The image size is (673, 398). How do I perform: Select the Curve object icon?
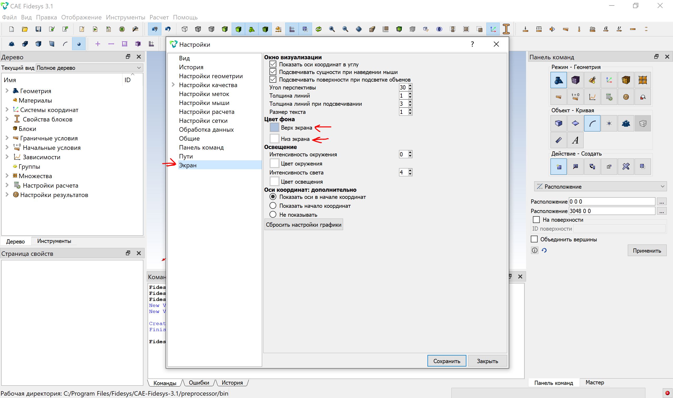pos(592,123)
